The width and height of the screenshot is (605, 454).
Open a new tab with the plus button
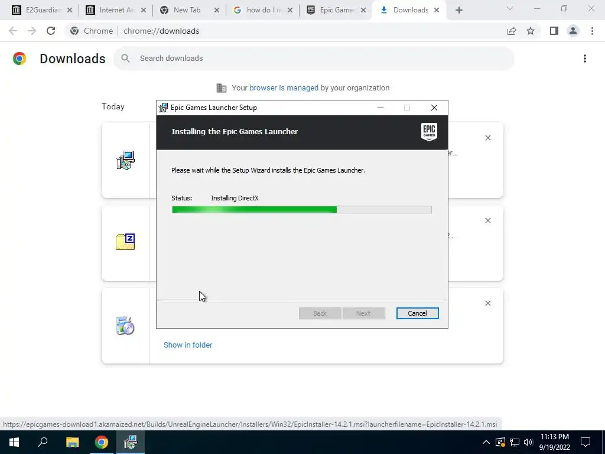point(458,11)
